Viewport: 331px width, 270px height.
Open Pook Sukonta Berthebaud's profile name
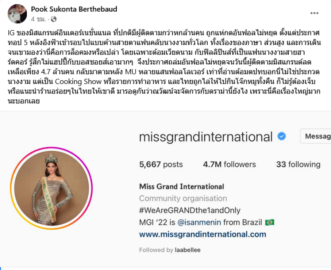tap(74, 9)
